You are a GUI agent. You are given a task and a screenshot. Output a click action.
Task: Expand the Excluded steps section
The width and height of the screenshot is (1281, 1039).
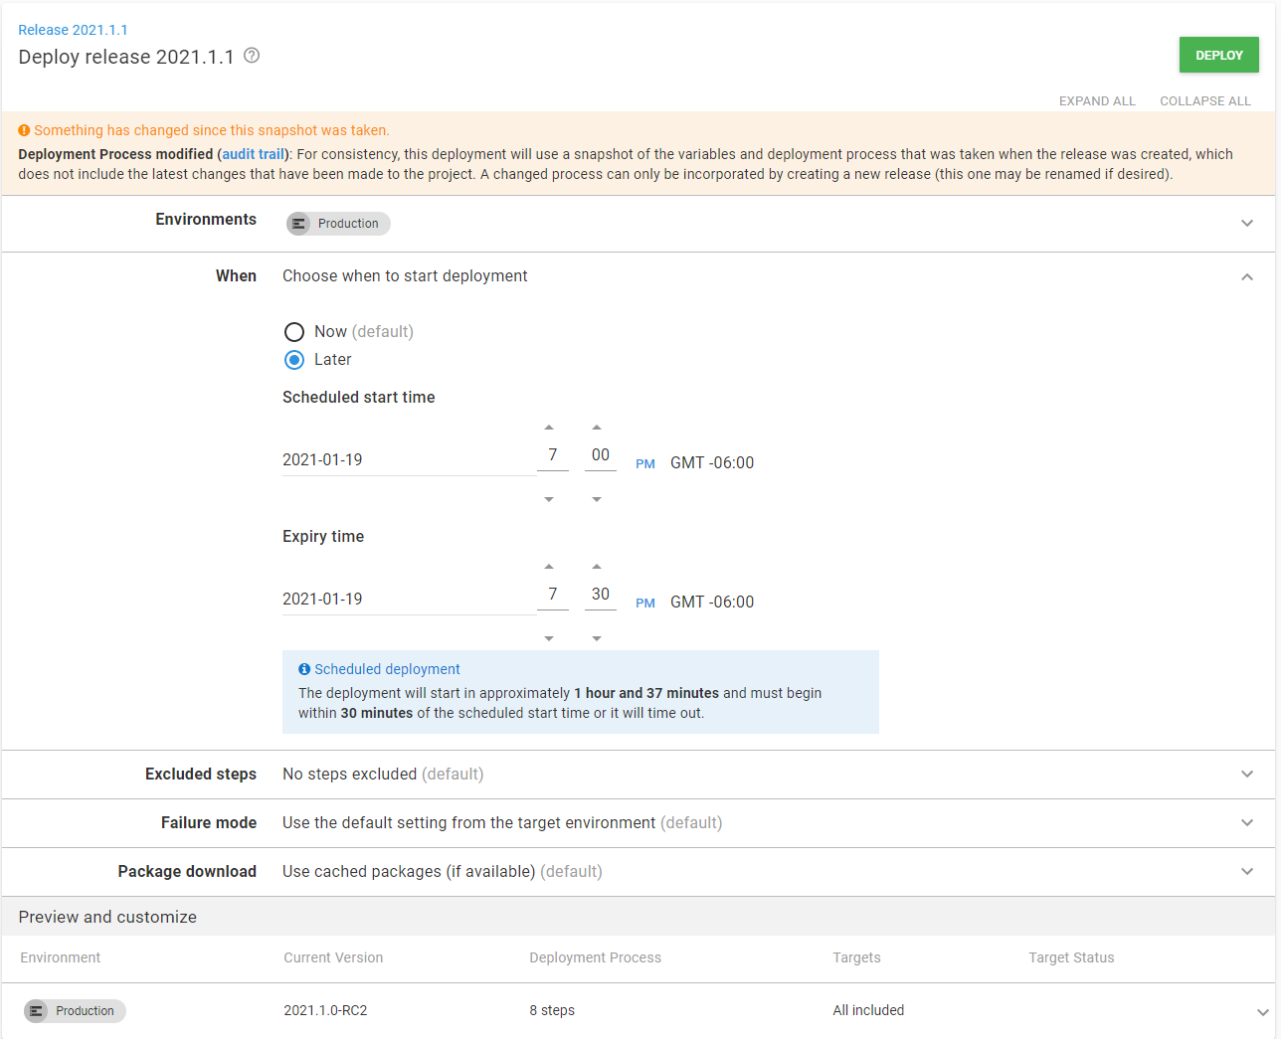(x=1246, y=774)
